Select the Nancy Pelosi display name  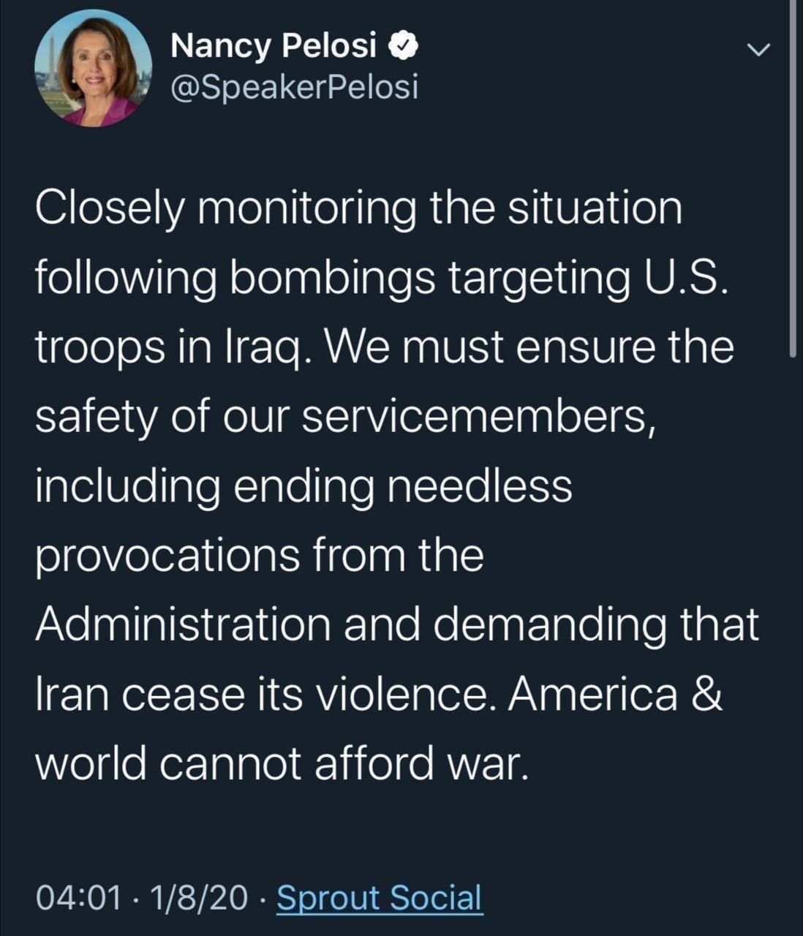pos(274,48)
